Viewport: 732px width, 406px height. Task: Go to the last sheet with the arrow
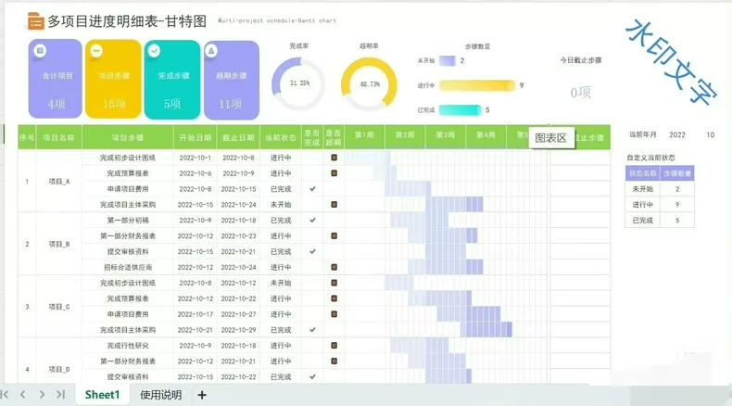coord(60,395)
